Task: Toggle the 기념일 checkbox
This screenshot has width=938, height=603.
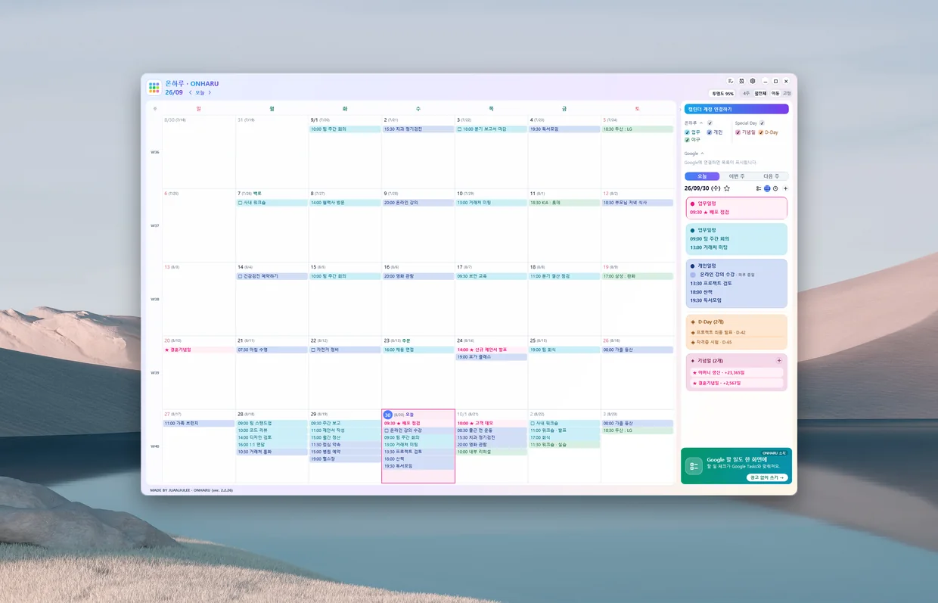Action: pyautogui.click(x=738, y=132)
